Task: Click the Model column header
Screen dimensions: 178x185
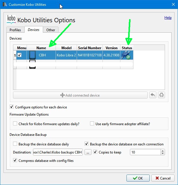Action: (66, 48)
